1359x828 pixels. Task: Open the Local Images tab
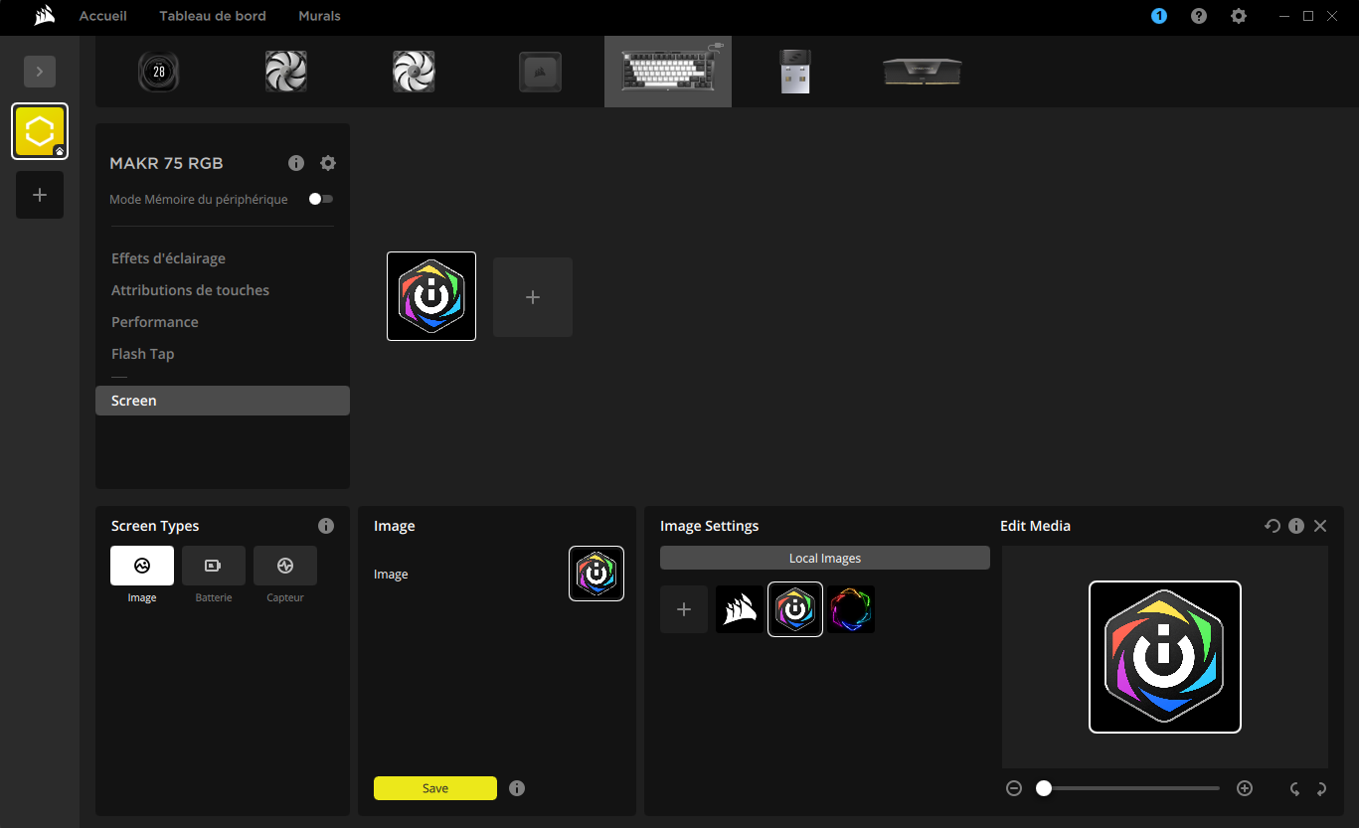pyautogui.click(x=825, y=558)
